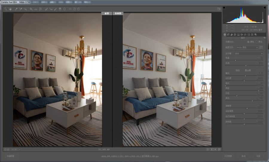Toggle shadow clipping warning in histogram
Screen dimensions: 269x162
point(224,8)
